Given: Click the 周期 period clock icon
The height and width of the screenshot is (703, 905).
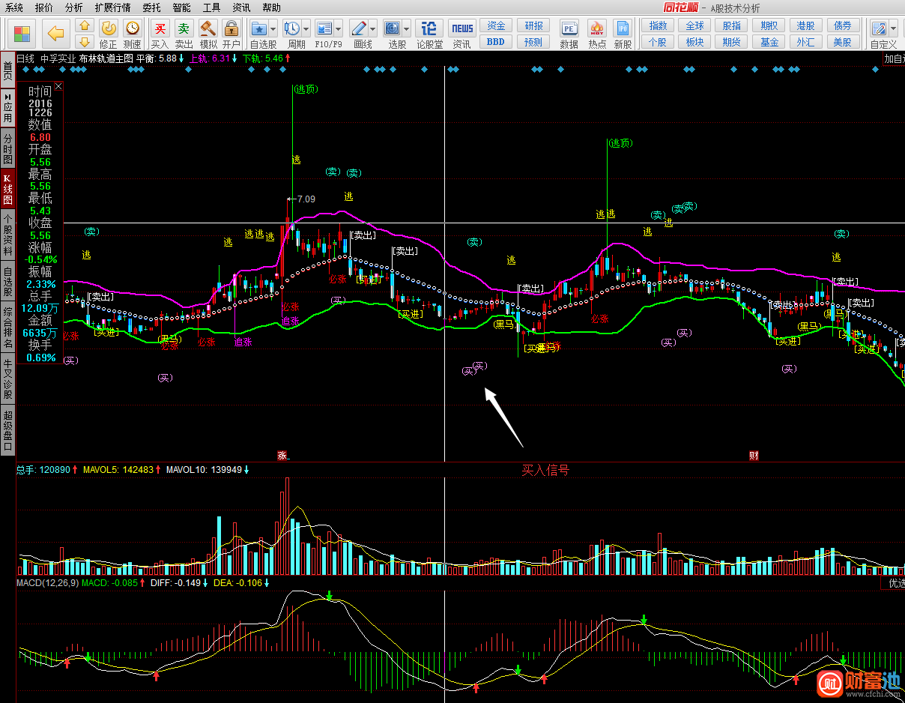Looking at the screenshot, I should [x=291, y=28].
